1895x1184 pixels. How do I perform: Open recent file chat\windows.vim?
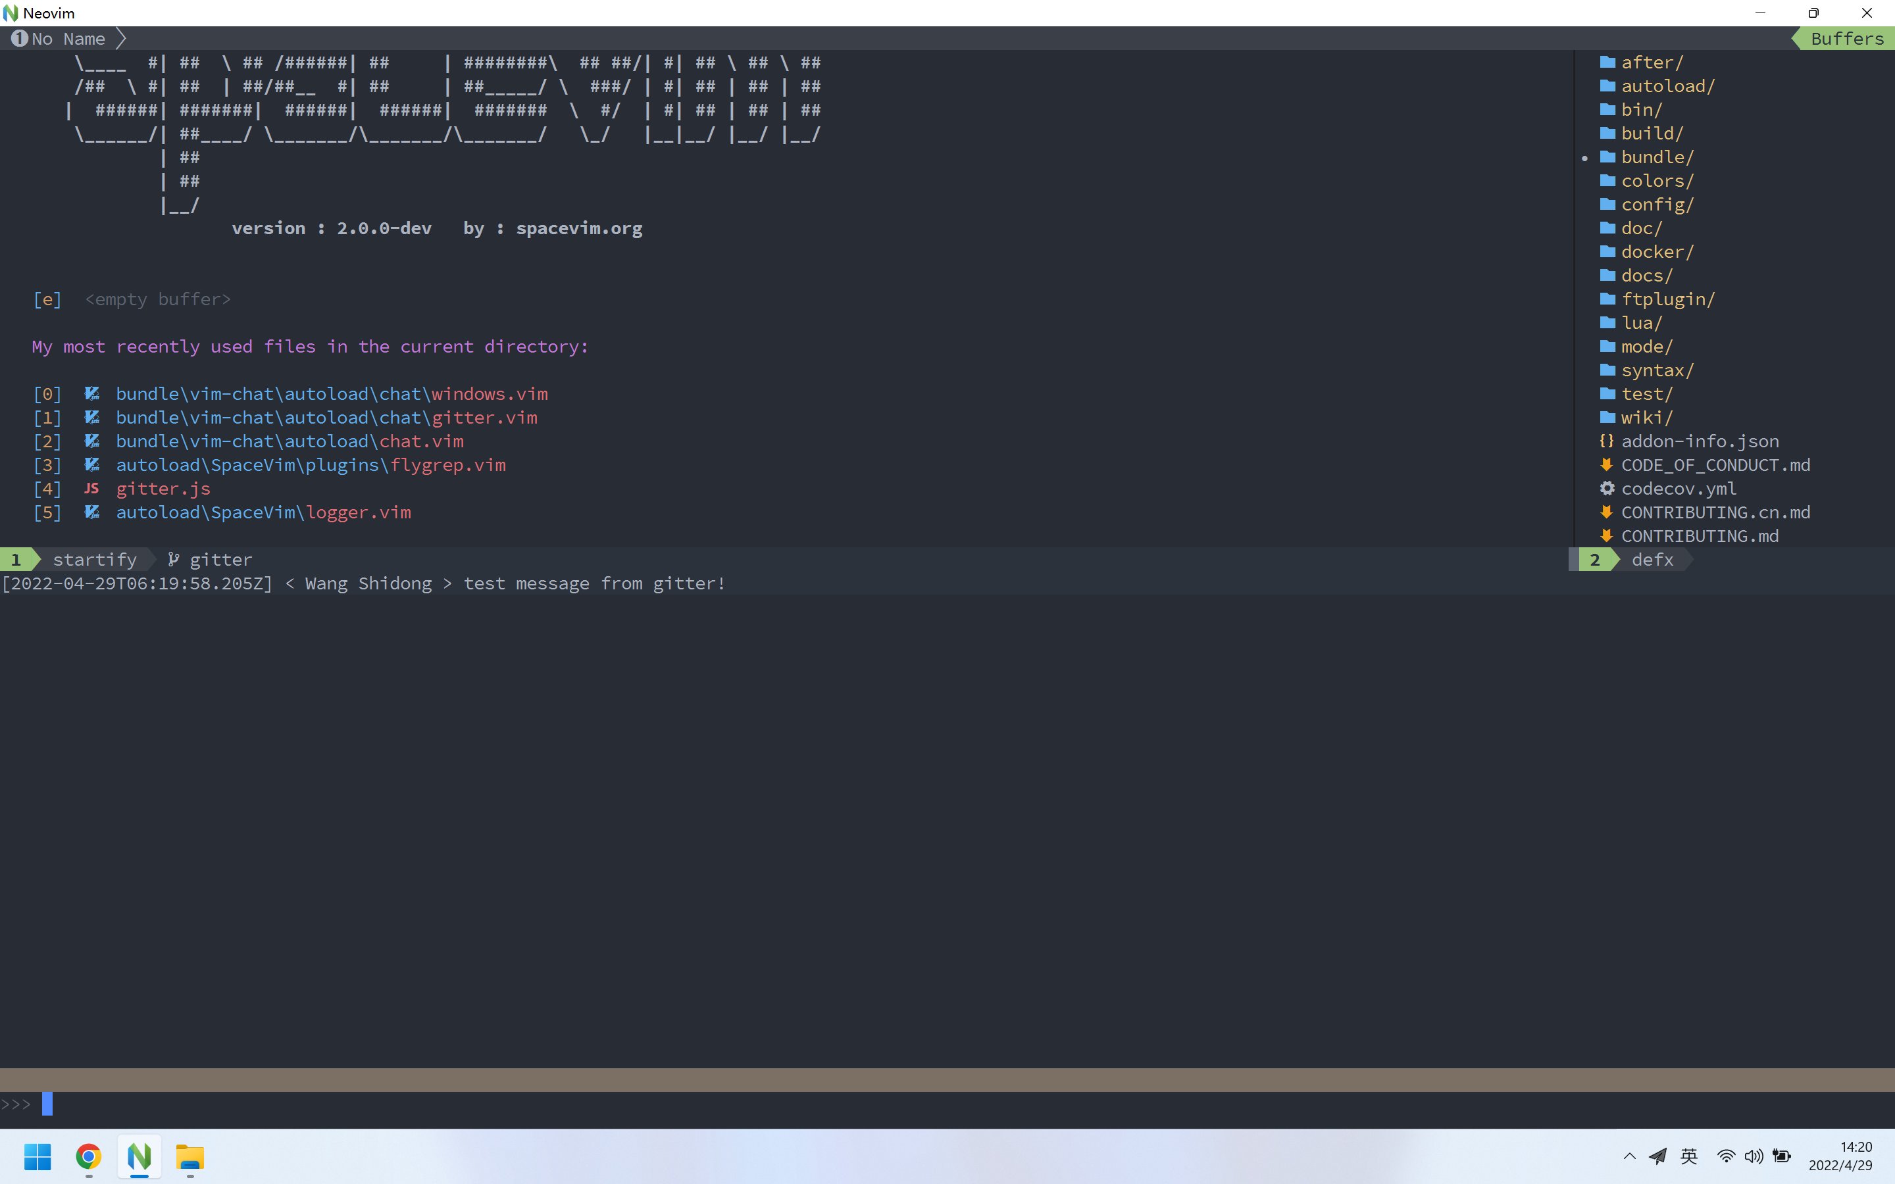point(332,393)
